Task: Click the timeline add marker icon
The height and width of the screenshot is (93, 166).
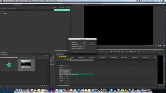Action: [69, 60]
